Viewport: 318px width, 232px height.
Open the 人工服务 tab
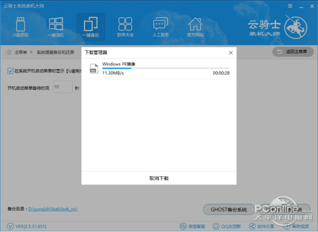[x=160, y=27]
